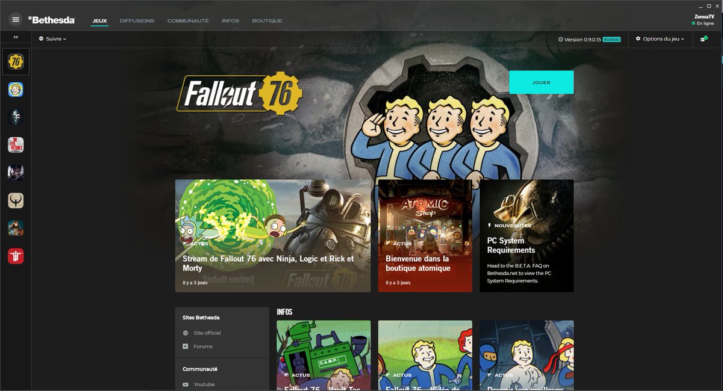Viewport: 723px width, 391px height.
Task: Click the Bethesda logo
Action: 52,20
